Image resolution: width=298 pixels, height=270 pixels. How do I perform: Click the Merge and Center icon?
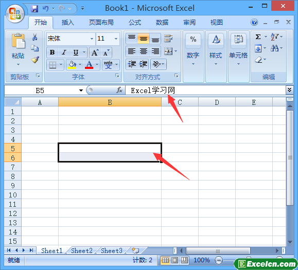168,51
